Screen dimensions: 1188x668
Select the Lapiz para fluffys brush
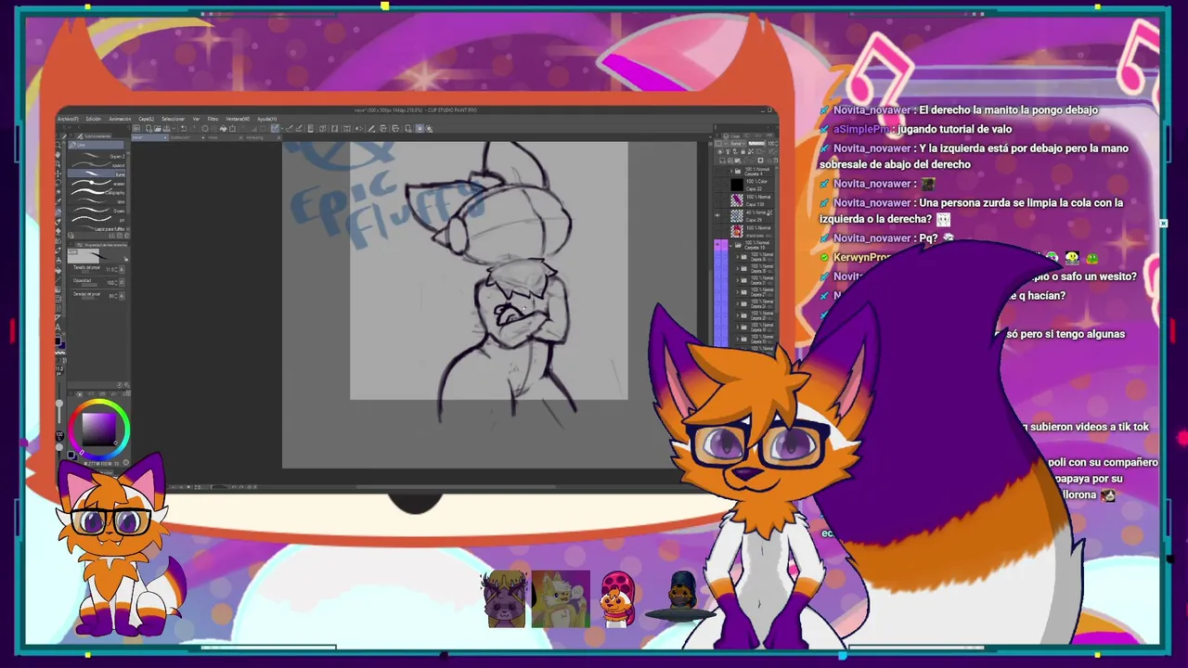[x=97, y=229]
